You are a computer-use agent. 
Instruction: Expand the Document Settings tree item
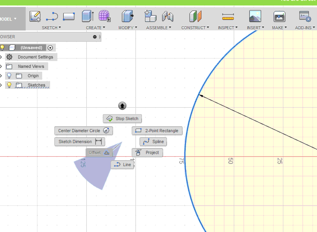tap(2, 57)
